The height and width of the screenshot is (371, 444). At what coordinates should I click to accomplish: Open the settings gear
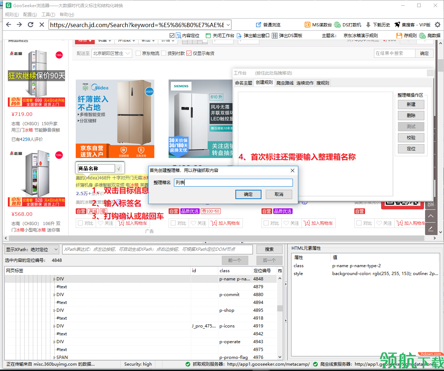click(x=438, y=25)
